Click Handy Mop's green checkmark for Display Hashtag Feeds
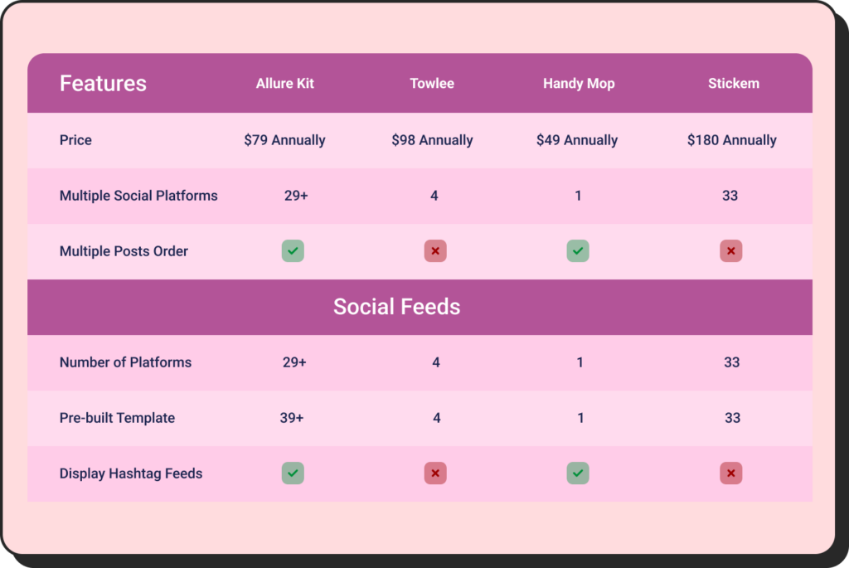The height and width of the screenshot is (568, 849). tap(578, 473)
